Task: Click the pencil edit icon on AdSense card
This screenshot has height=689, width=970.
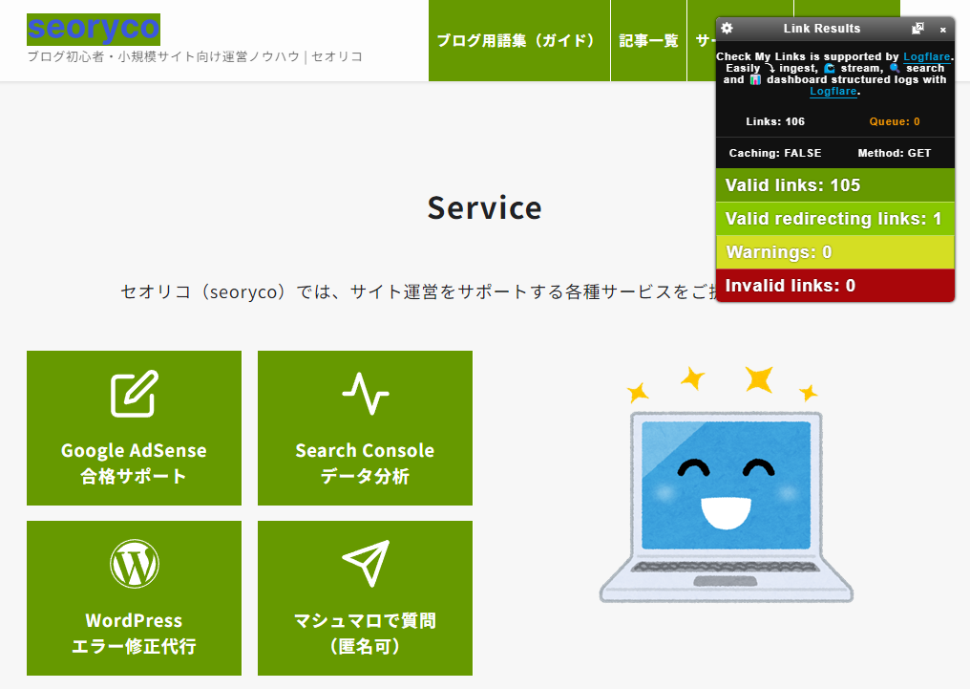Action: (135, 394)
